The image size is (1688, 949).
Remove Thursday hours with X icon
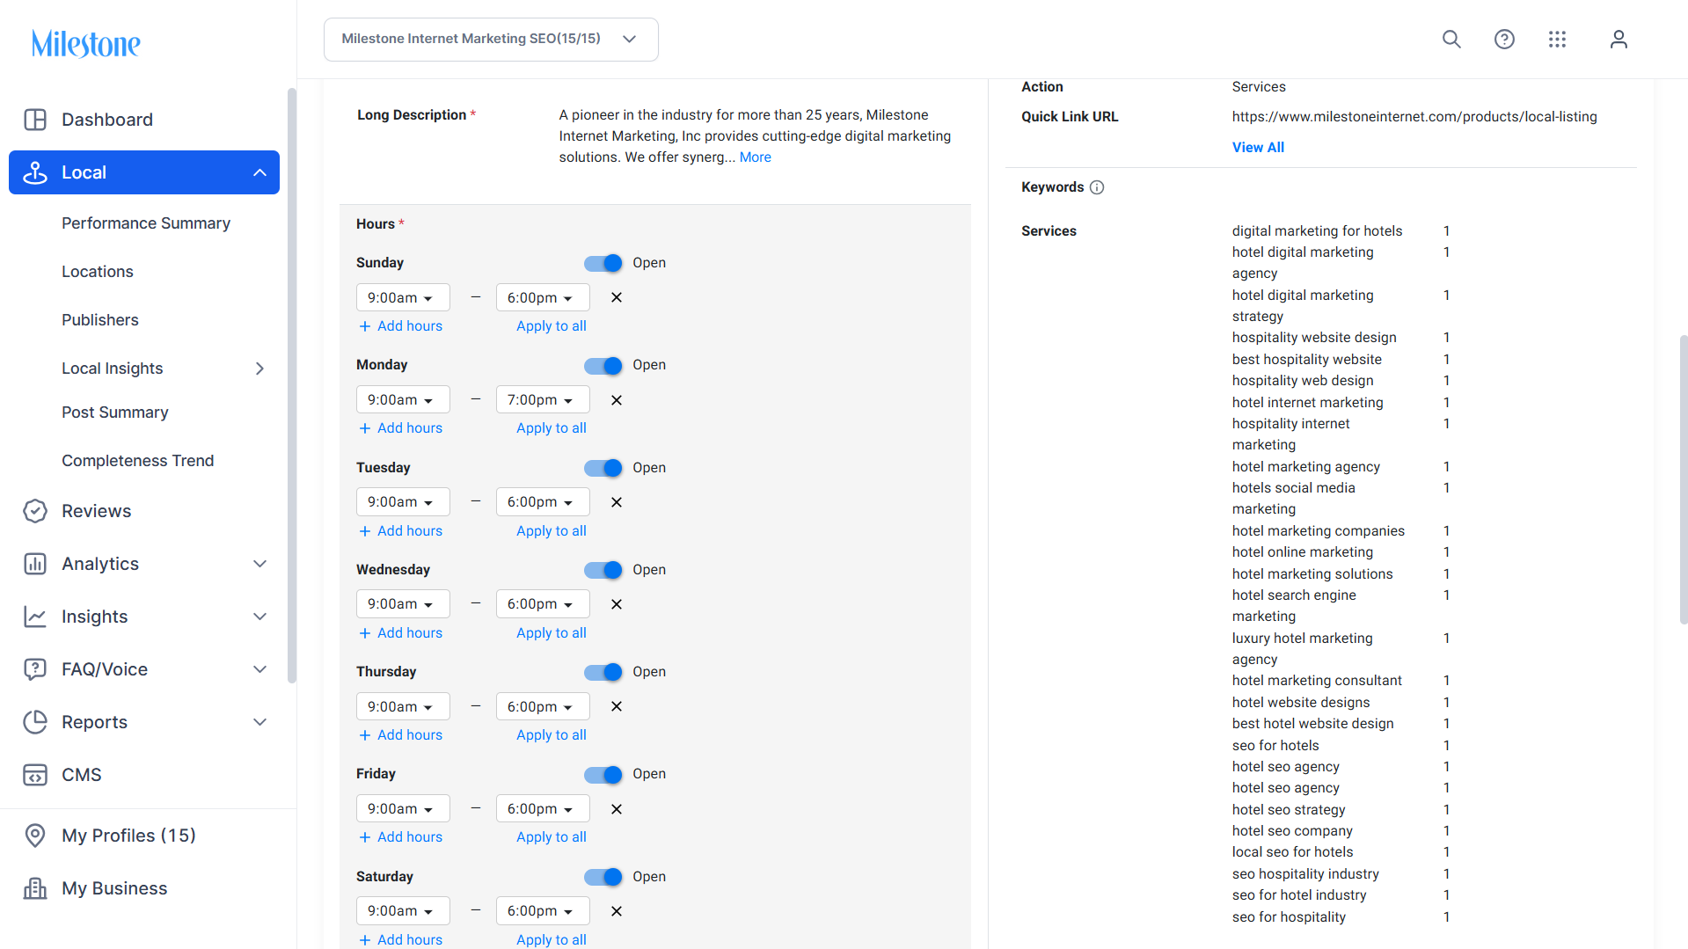tap(617, 706)
